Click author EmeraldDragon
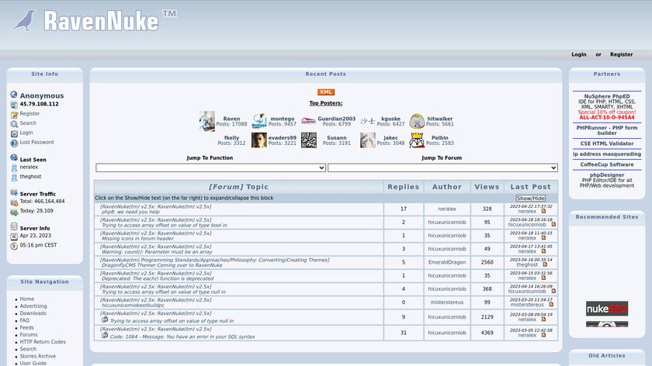The image size is (652, 366). click(x=447, y=262)
